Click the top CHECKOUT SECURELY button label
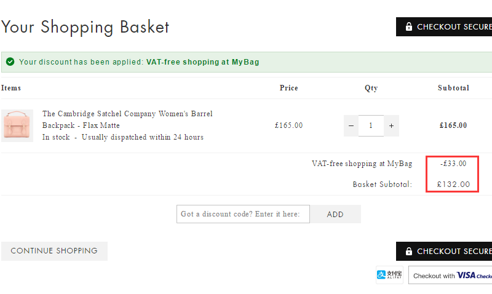Viewport: 492px width, 294px height. click(x=454, y=27)
